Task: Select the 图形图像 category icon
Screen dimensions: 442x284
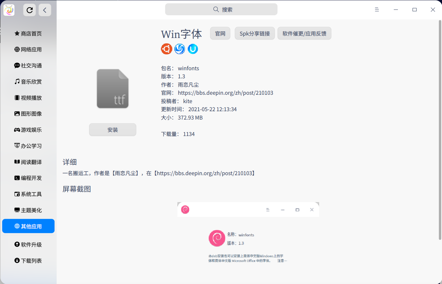Action: 17,114
